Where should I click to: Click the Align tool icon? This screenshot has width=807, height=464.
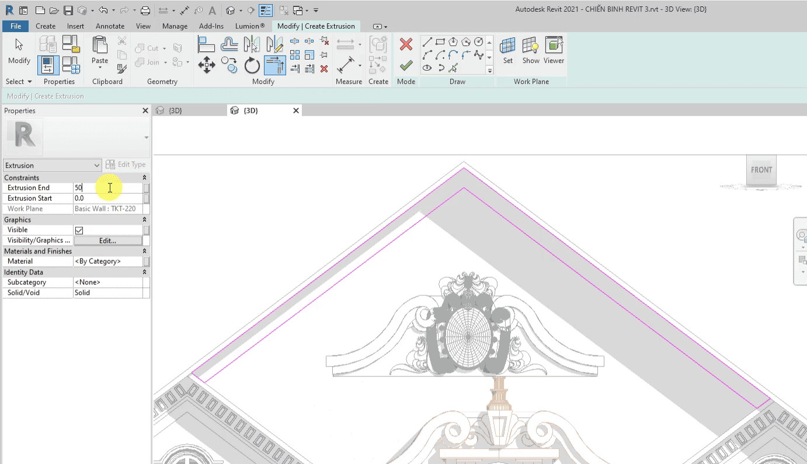(207, 44)
